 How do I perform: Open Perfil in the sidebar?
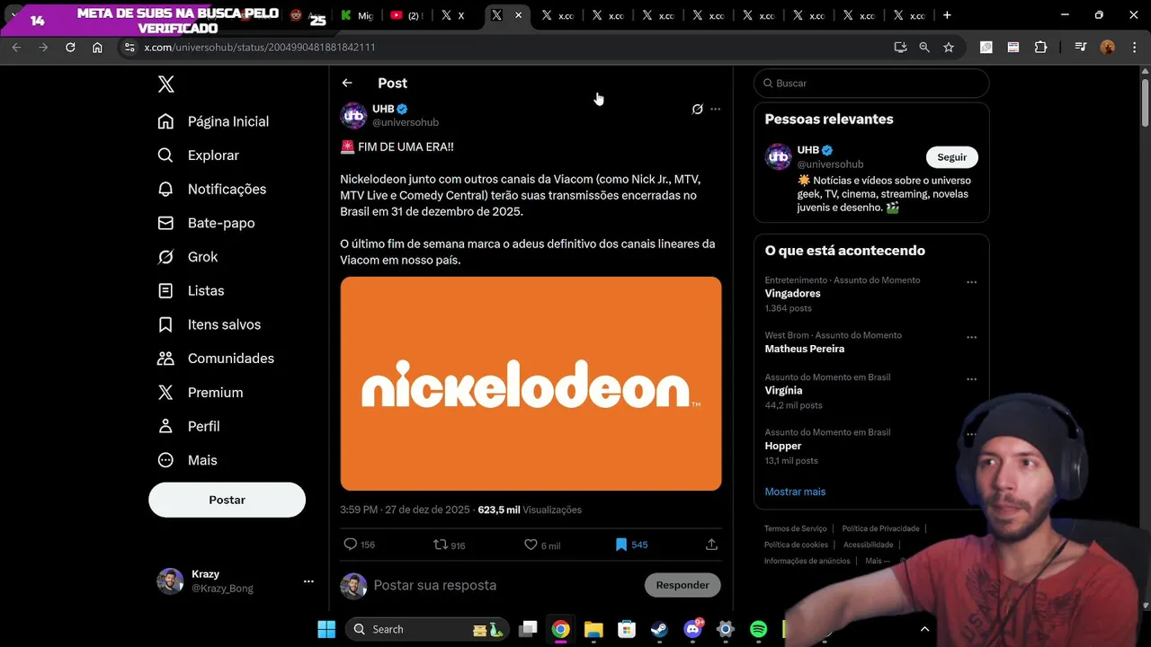[x=188, y=426]
